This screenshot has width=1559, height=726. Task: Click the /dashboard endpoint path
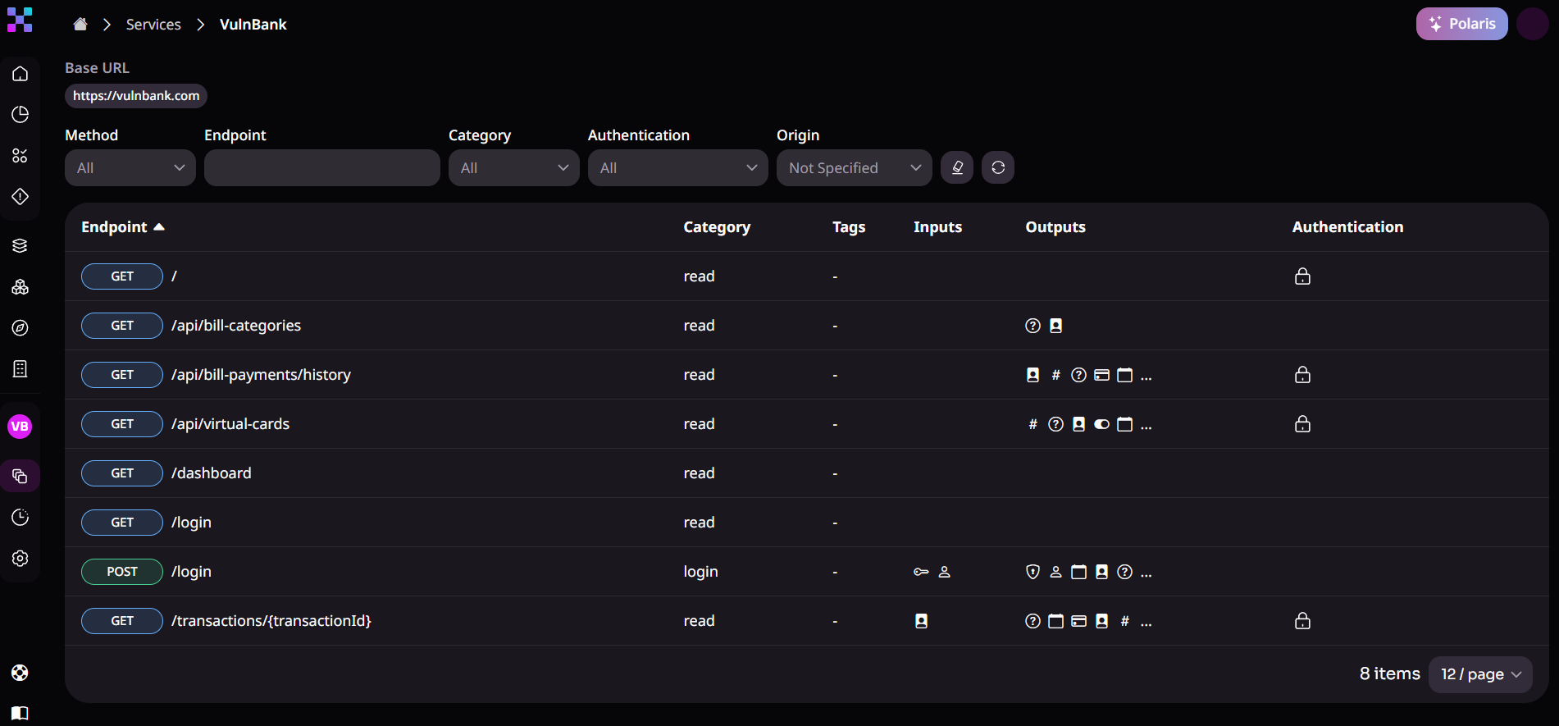(x=212, y=473)
